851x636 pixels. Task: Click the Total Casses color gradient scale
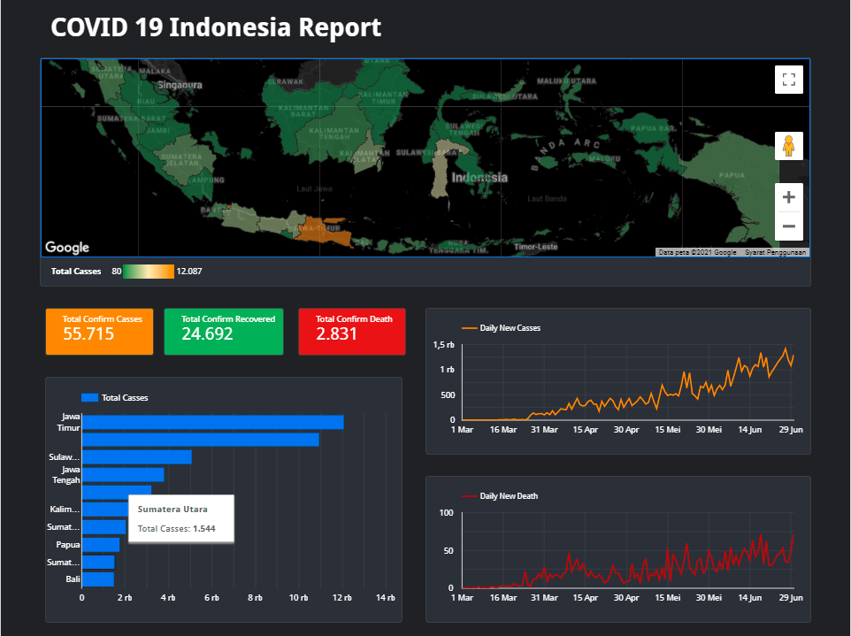[x=149, y=271]
